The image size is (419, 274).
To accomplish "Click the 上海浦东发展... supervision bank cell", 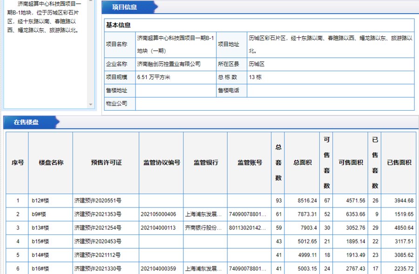I will point(205,214).
